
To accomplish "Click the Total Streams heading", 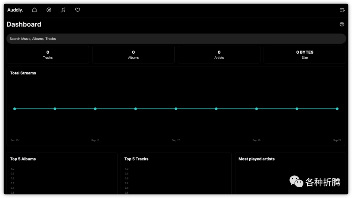I will [23, 73].
